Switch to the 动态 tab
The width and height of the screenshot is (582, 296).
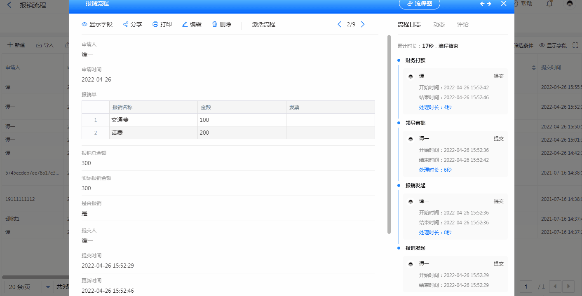(x=439, y=24)
